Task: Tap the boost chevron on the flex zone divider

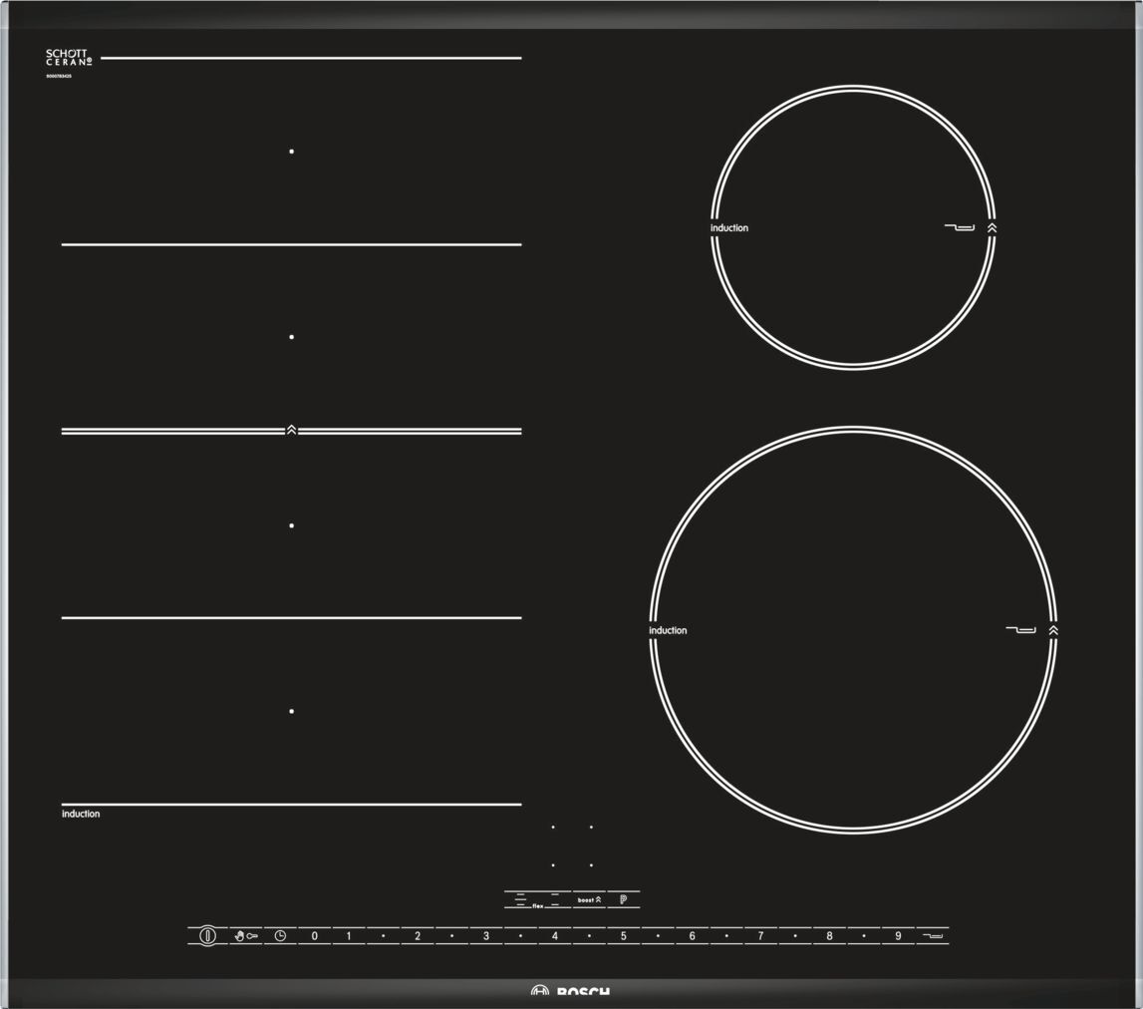Action: [291, 431]
